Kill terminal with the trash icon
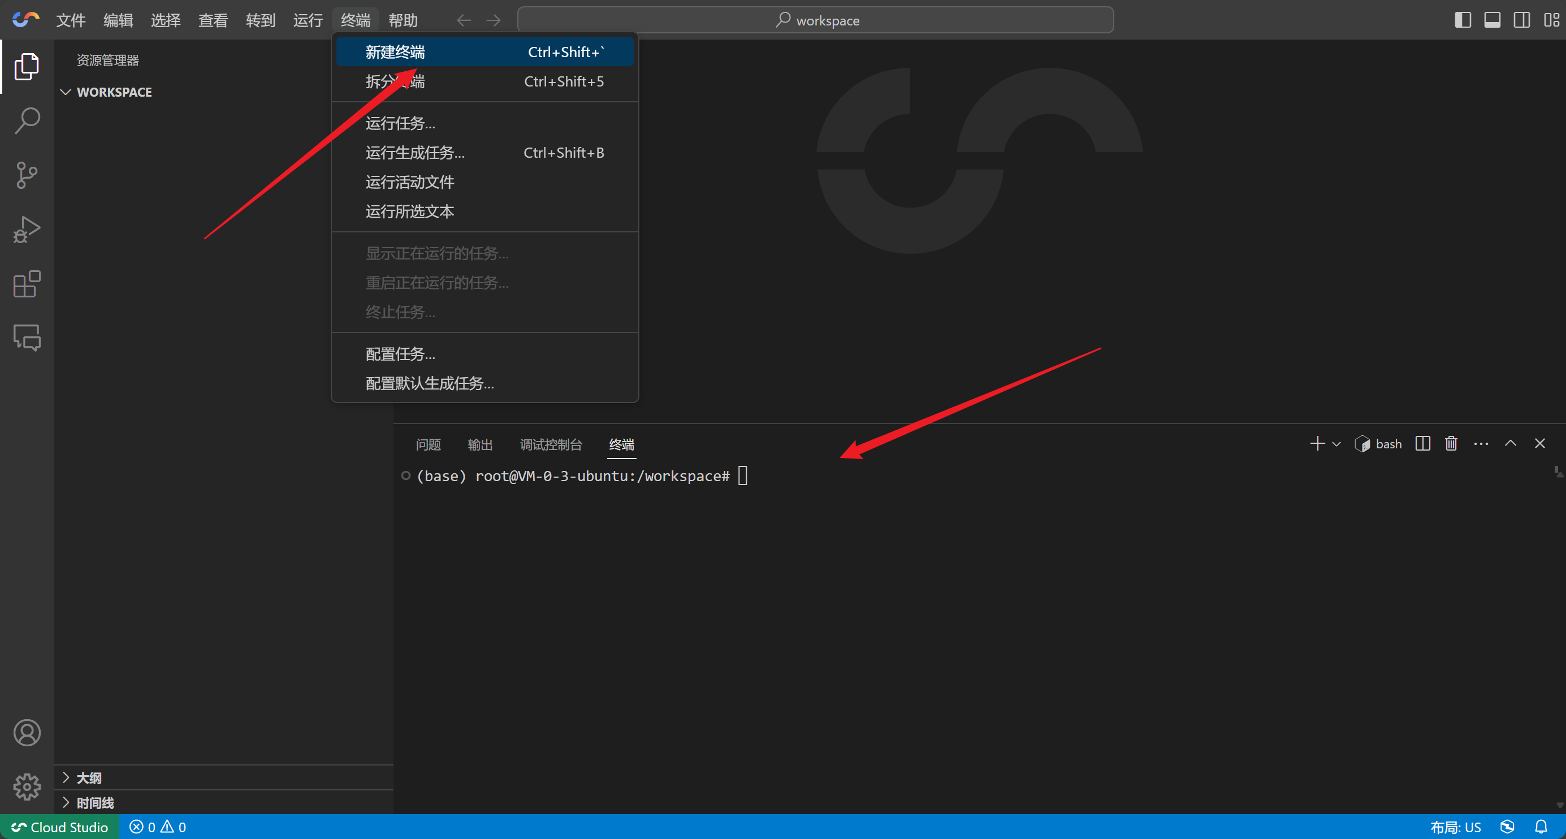 click(1451, 444)
